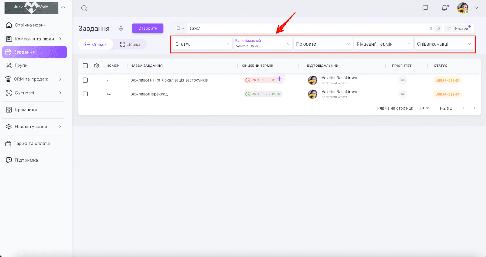Open settings gear next to Завдання title
The image size is (486, 257).
(121, 28)
